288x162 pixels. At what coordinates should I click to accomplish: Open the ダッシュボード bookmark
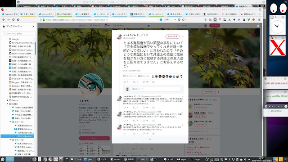coord(21,79)
